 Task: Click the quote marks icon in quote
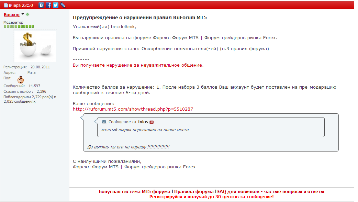pos(104,122)
